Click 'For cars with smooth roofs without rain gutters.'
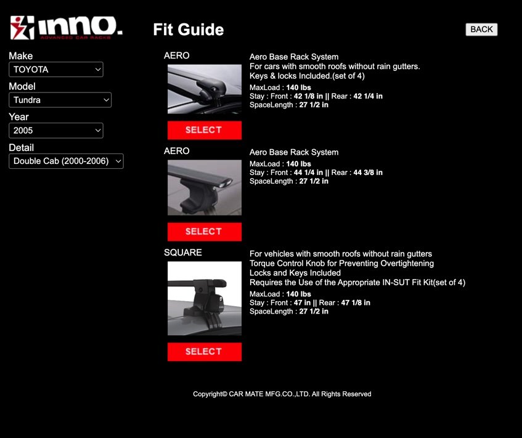 click(335, 67)
